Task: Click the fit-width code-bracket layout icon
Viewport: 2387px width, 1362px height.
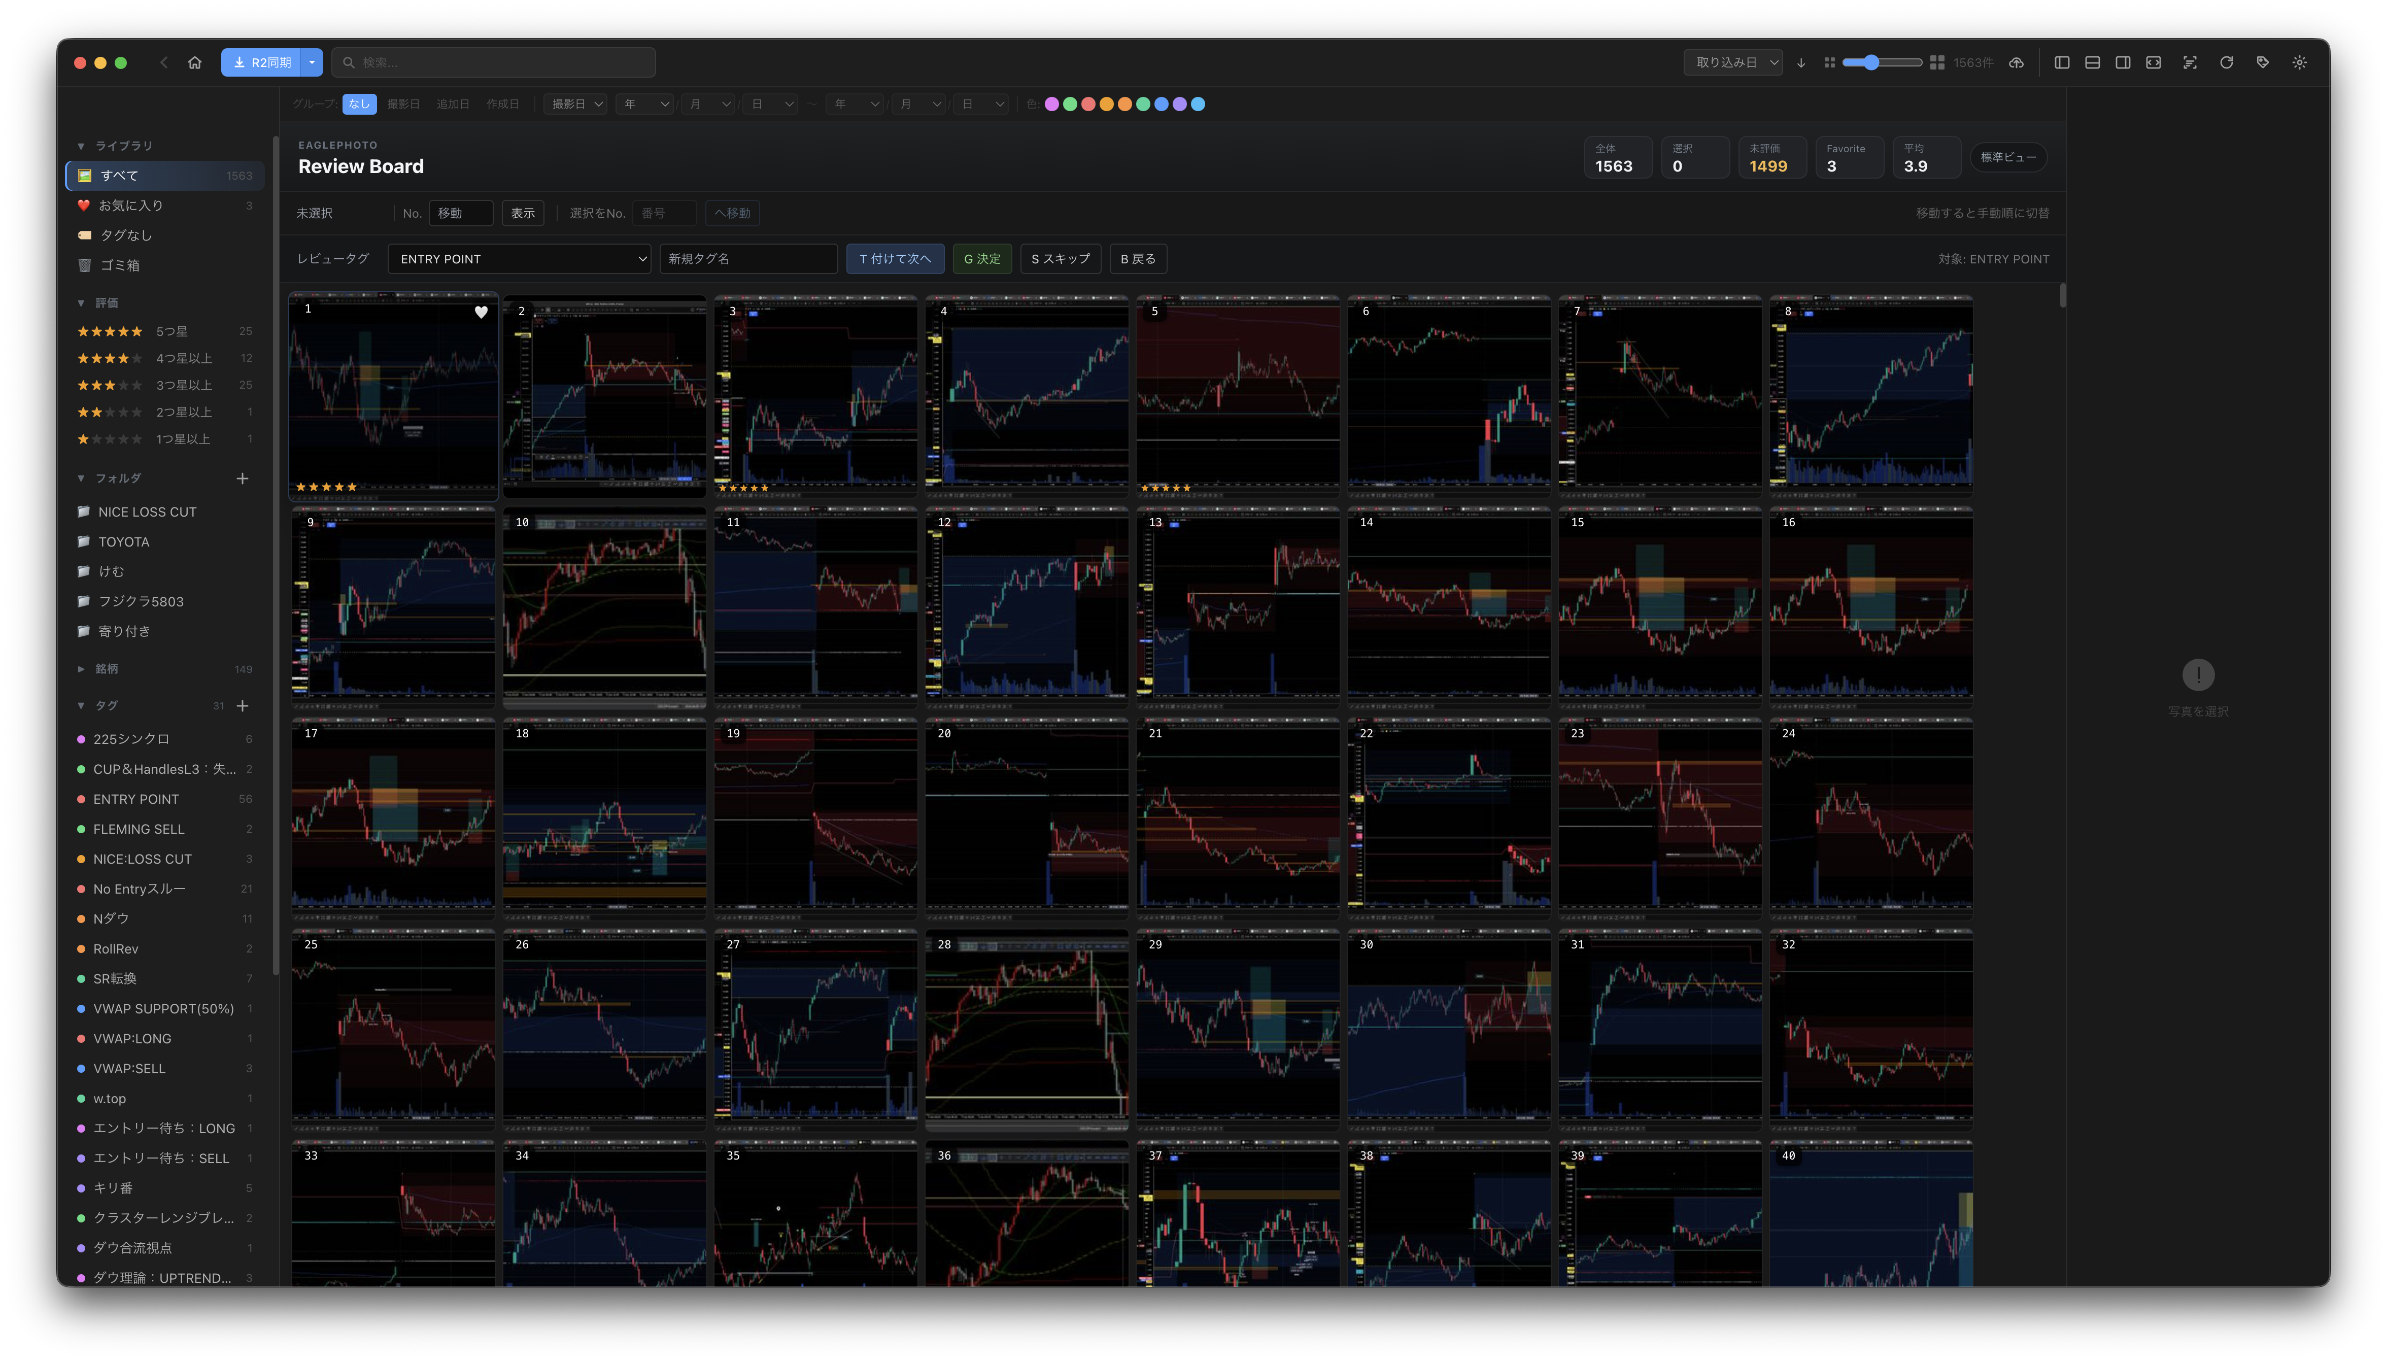Action: (x=2153, y=63)
